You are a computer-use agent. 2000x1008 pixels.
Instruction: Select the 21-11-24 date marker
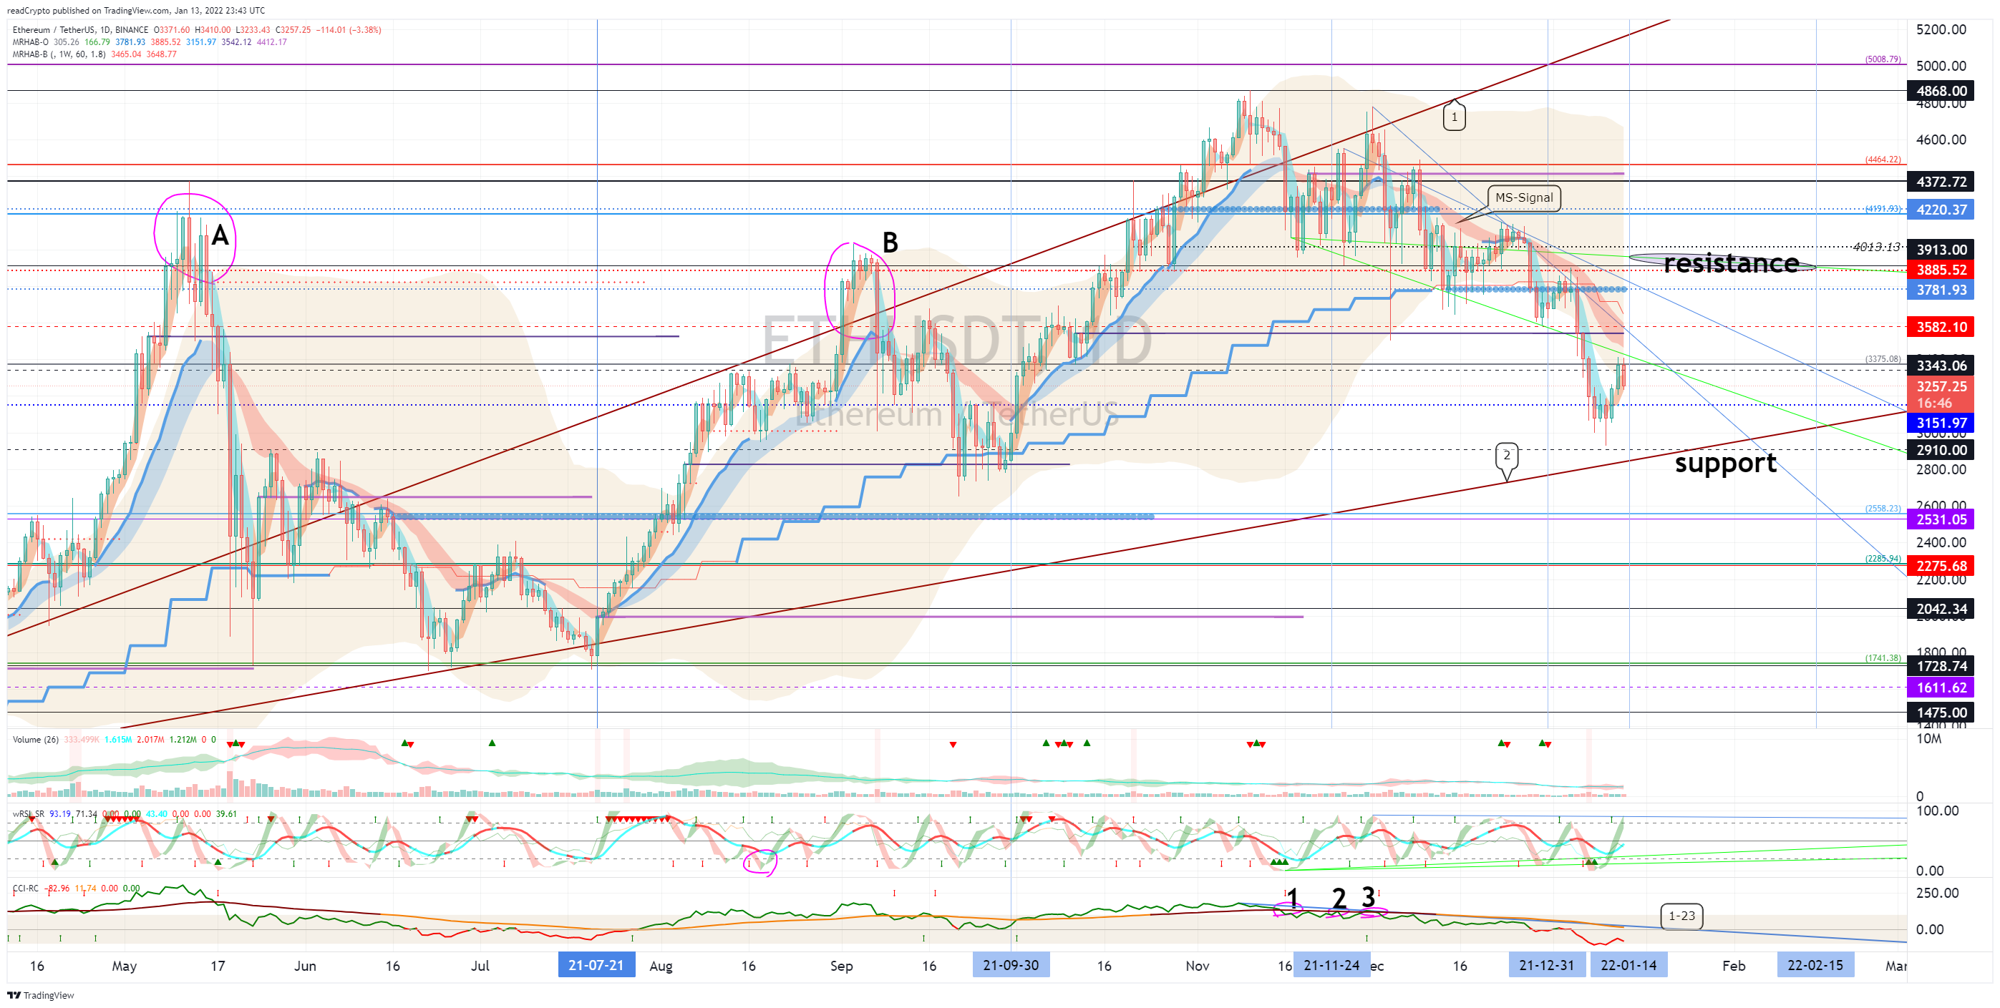(x=1331, y=965)
